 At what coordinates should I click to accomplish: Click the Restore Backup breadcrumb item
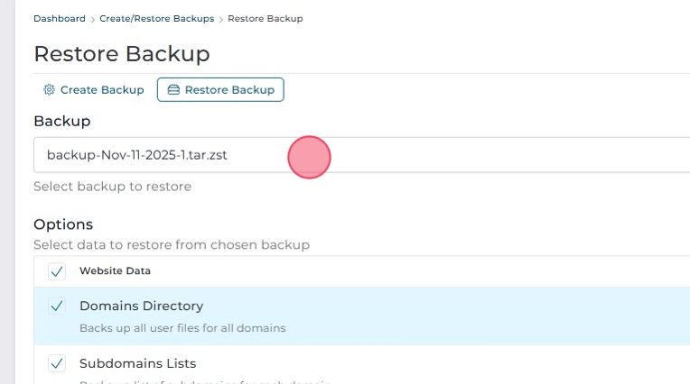266,19
